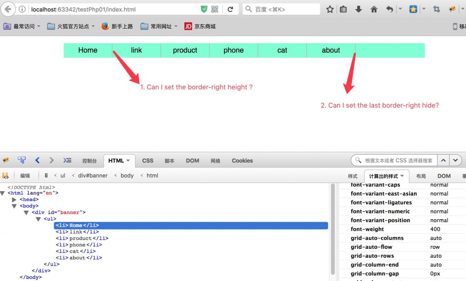
Task: Click the bookmark star icon
Action: tap(330, 9)
